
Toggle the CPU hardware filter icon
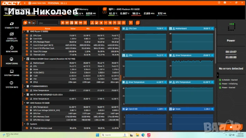(x=63, y=23)
